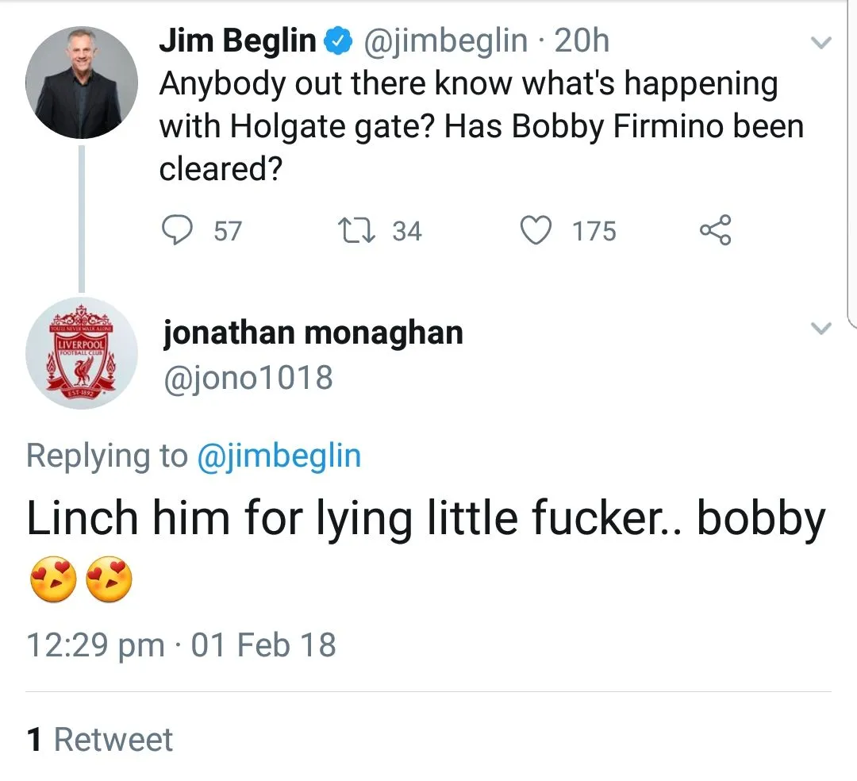Click the 57 replies count
The width and height of the screenshot is (857, 781).
228,231
